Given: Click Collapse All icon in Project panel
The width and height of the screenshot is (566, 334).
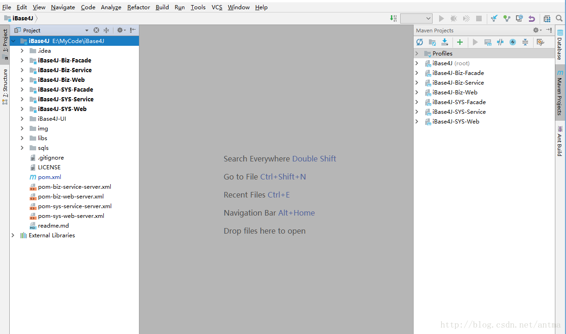Looking at the screenshot, I should point(106,30).
